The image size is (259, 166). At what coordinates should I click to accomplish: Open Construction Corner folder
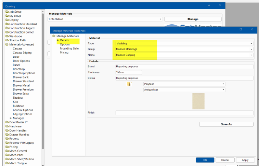coord(20,32)
